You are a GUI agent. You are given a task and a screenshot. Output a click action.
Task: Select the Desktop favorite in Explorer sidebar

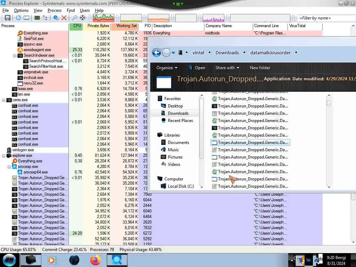[x=175, y=106]
